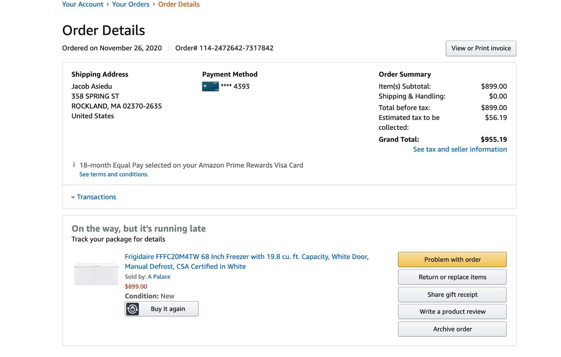Viewport: 561px width, 357px height.
Task: Click the Order Details breadcrumb text
Action: point(179,4)
